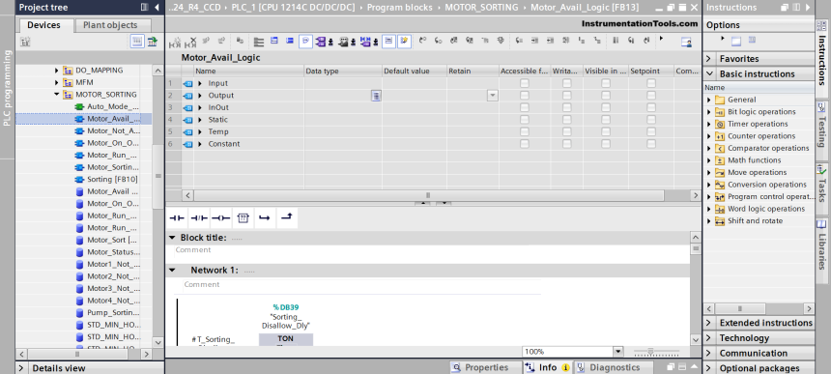Check Visible in HMI for InOut row

tap(606, 107)
